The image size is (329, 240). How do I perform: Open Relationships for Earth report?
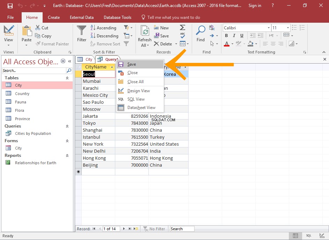[x=37, y=163]
